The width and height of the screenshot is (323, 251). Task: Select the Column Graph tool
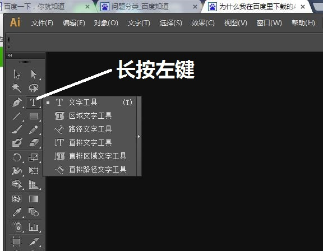point(34,227)
